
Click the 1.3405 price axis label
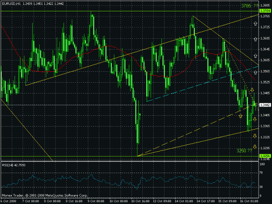(x=265, y=115)
